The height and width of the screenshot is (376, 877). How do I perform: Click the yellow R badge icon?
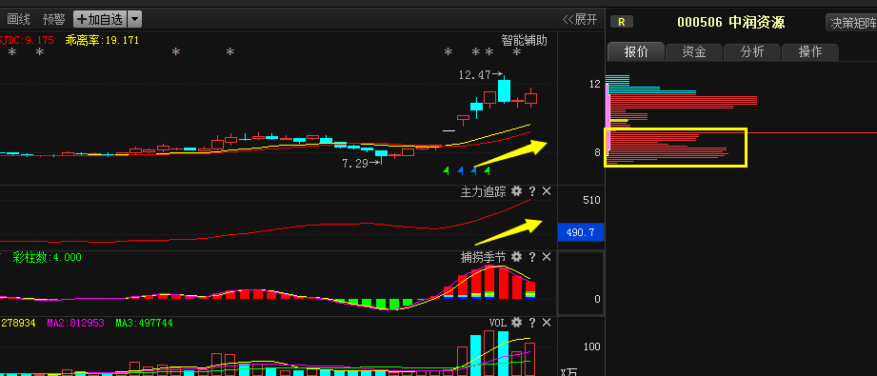click(622, 22)
